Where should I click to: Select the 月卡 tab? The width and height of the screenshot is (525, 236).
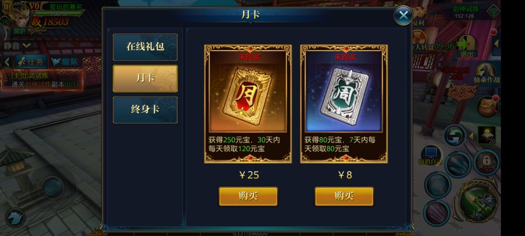point(145,78)
